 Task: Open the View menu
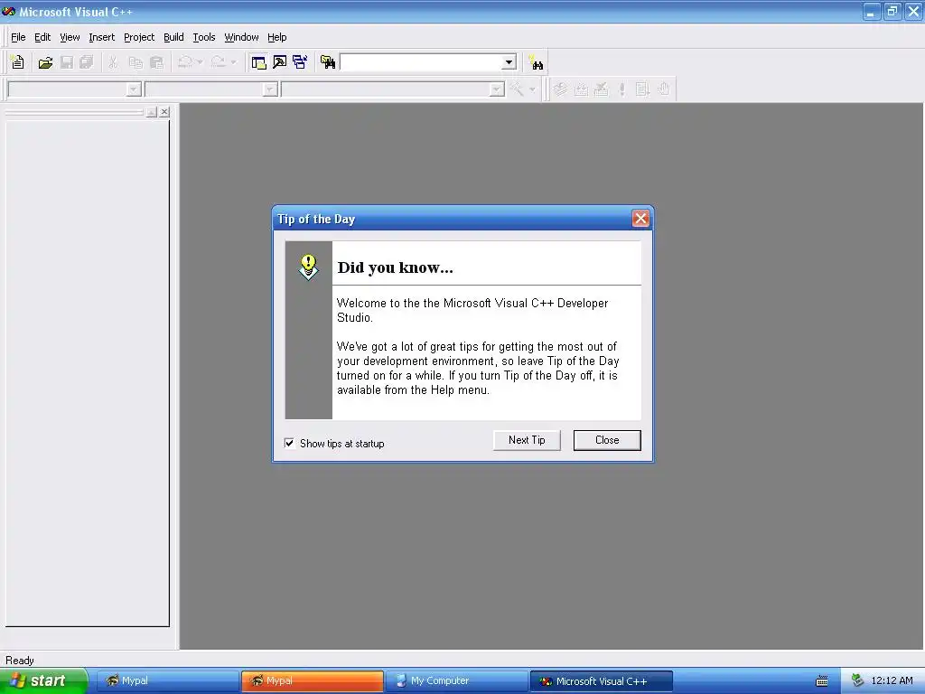tap(70, 37)
